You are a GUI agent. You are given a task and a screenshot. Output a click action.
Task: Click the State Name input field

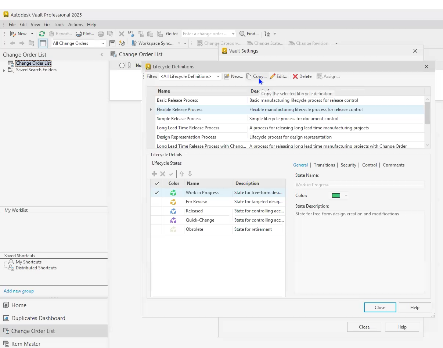coord(360,185)
